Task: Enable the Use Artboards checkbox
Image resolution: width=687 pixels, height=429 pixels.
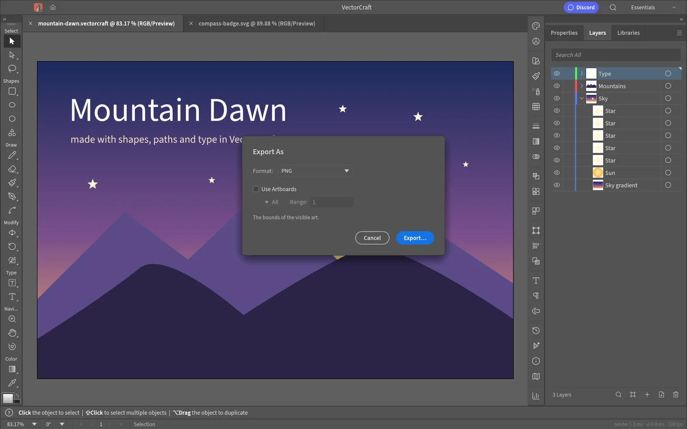Action: [256, 189]
